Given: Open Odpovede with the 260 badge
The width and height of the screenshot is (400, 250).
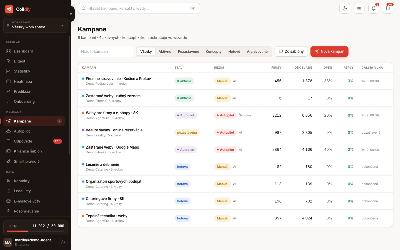Looking at the screenshot, I should pos(34,141).
